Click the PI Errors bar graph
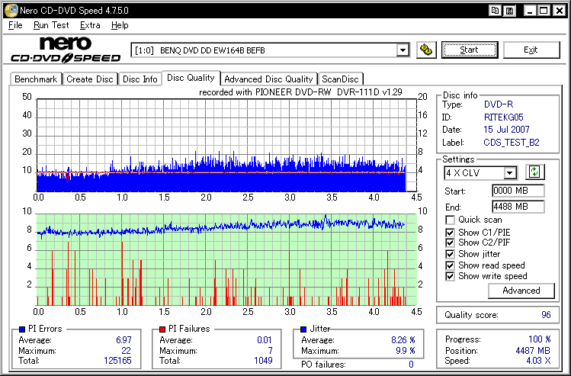571x376 pixels. (226, 145)
